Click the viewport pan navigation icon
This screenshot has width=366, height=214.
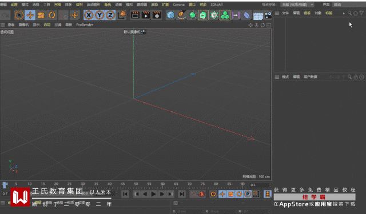tap(250, 25)
